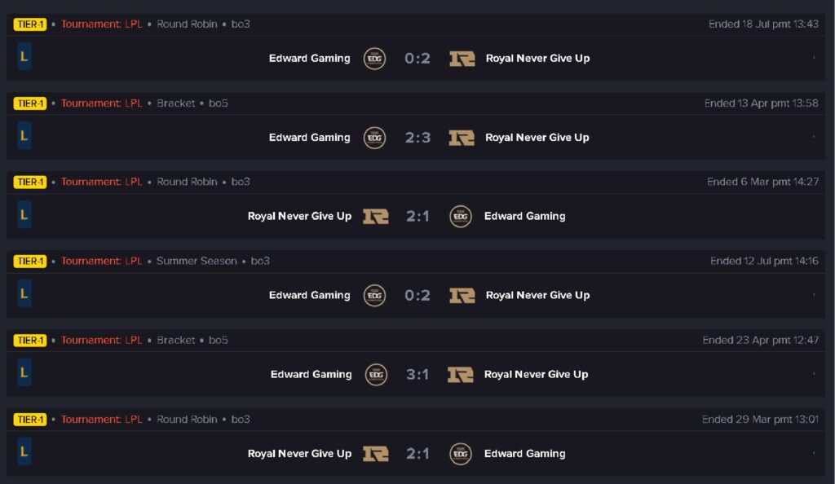Image resolution: width=835 pixels, height=484 pixels.
Task: Click Royal Never Give Up logo in 29 Mar match
Action: tap(376, 454)
